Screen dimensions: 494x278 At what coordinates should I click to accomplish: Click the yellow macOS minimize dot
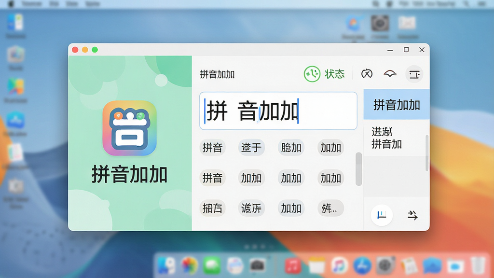(x=85, y=50)
